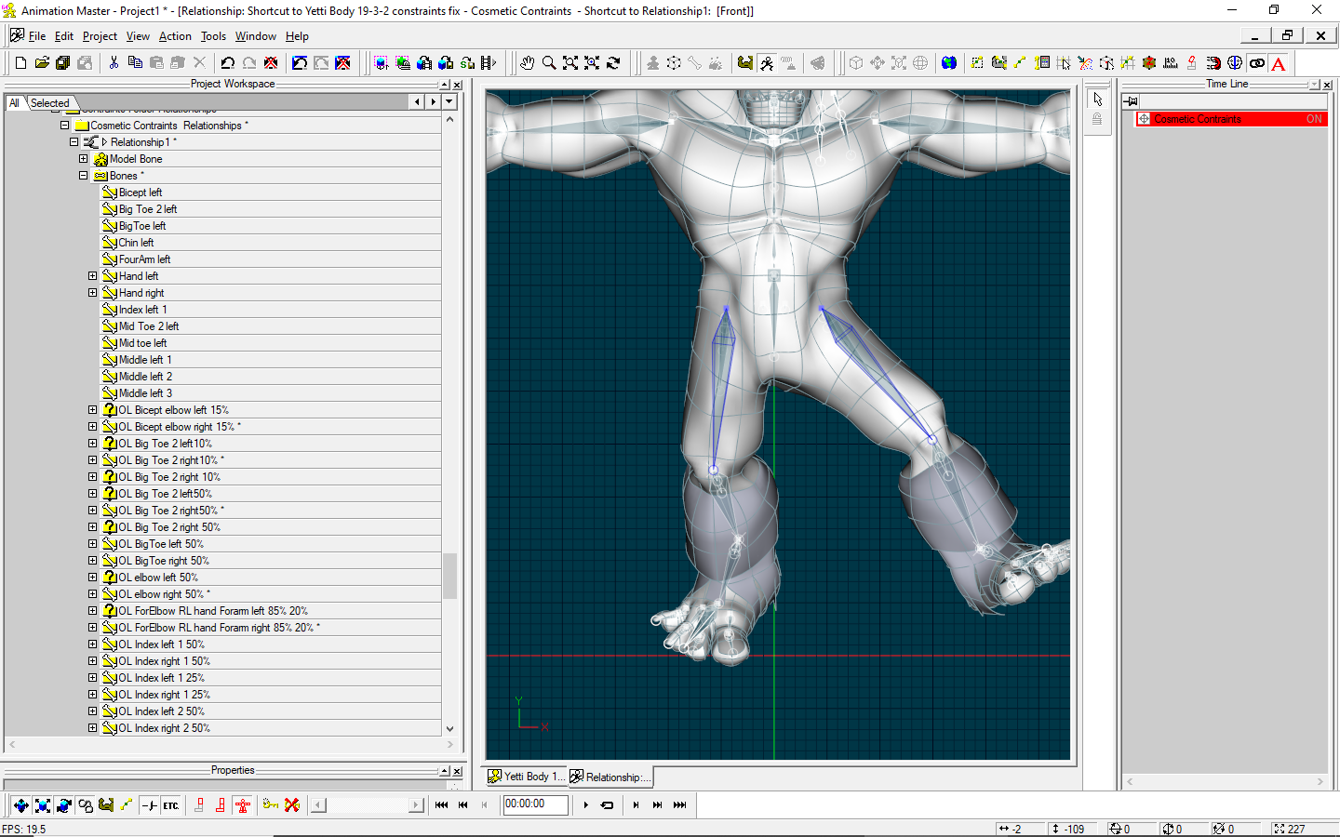The image size is (1340, 837).
Task: Click the Zoom magnifier tool
Action: tap(549, 63)
